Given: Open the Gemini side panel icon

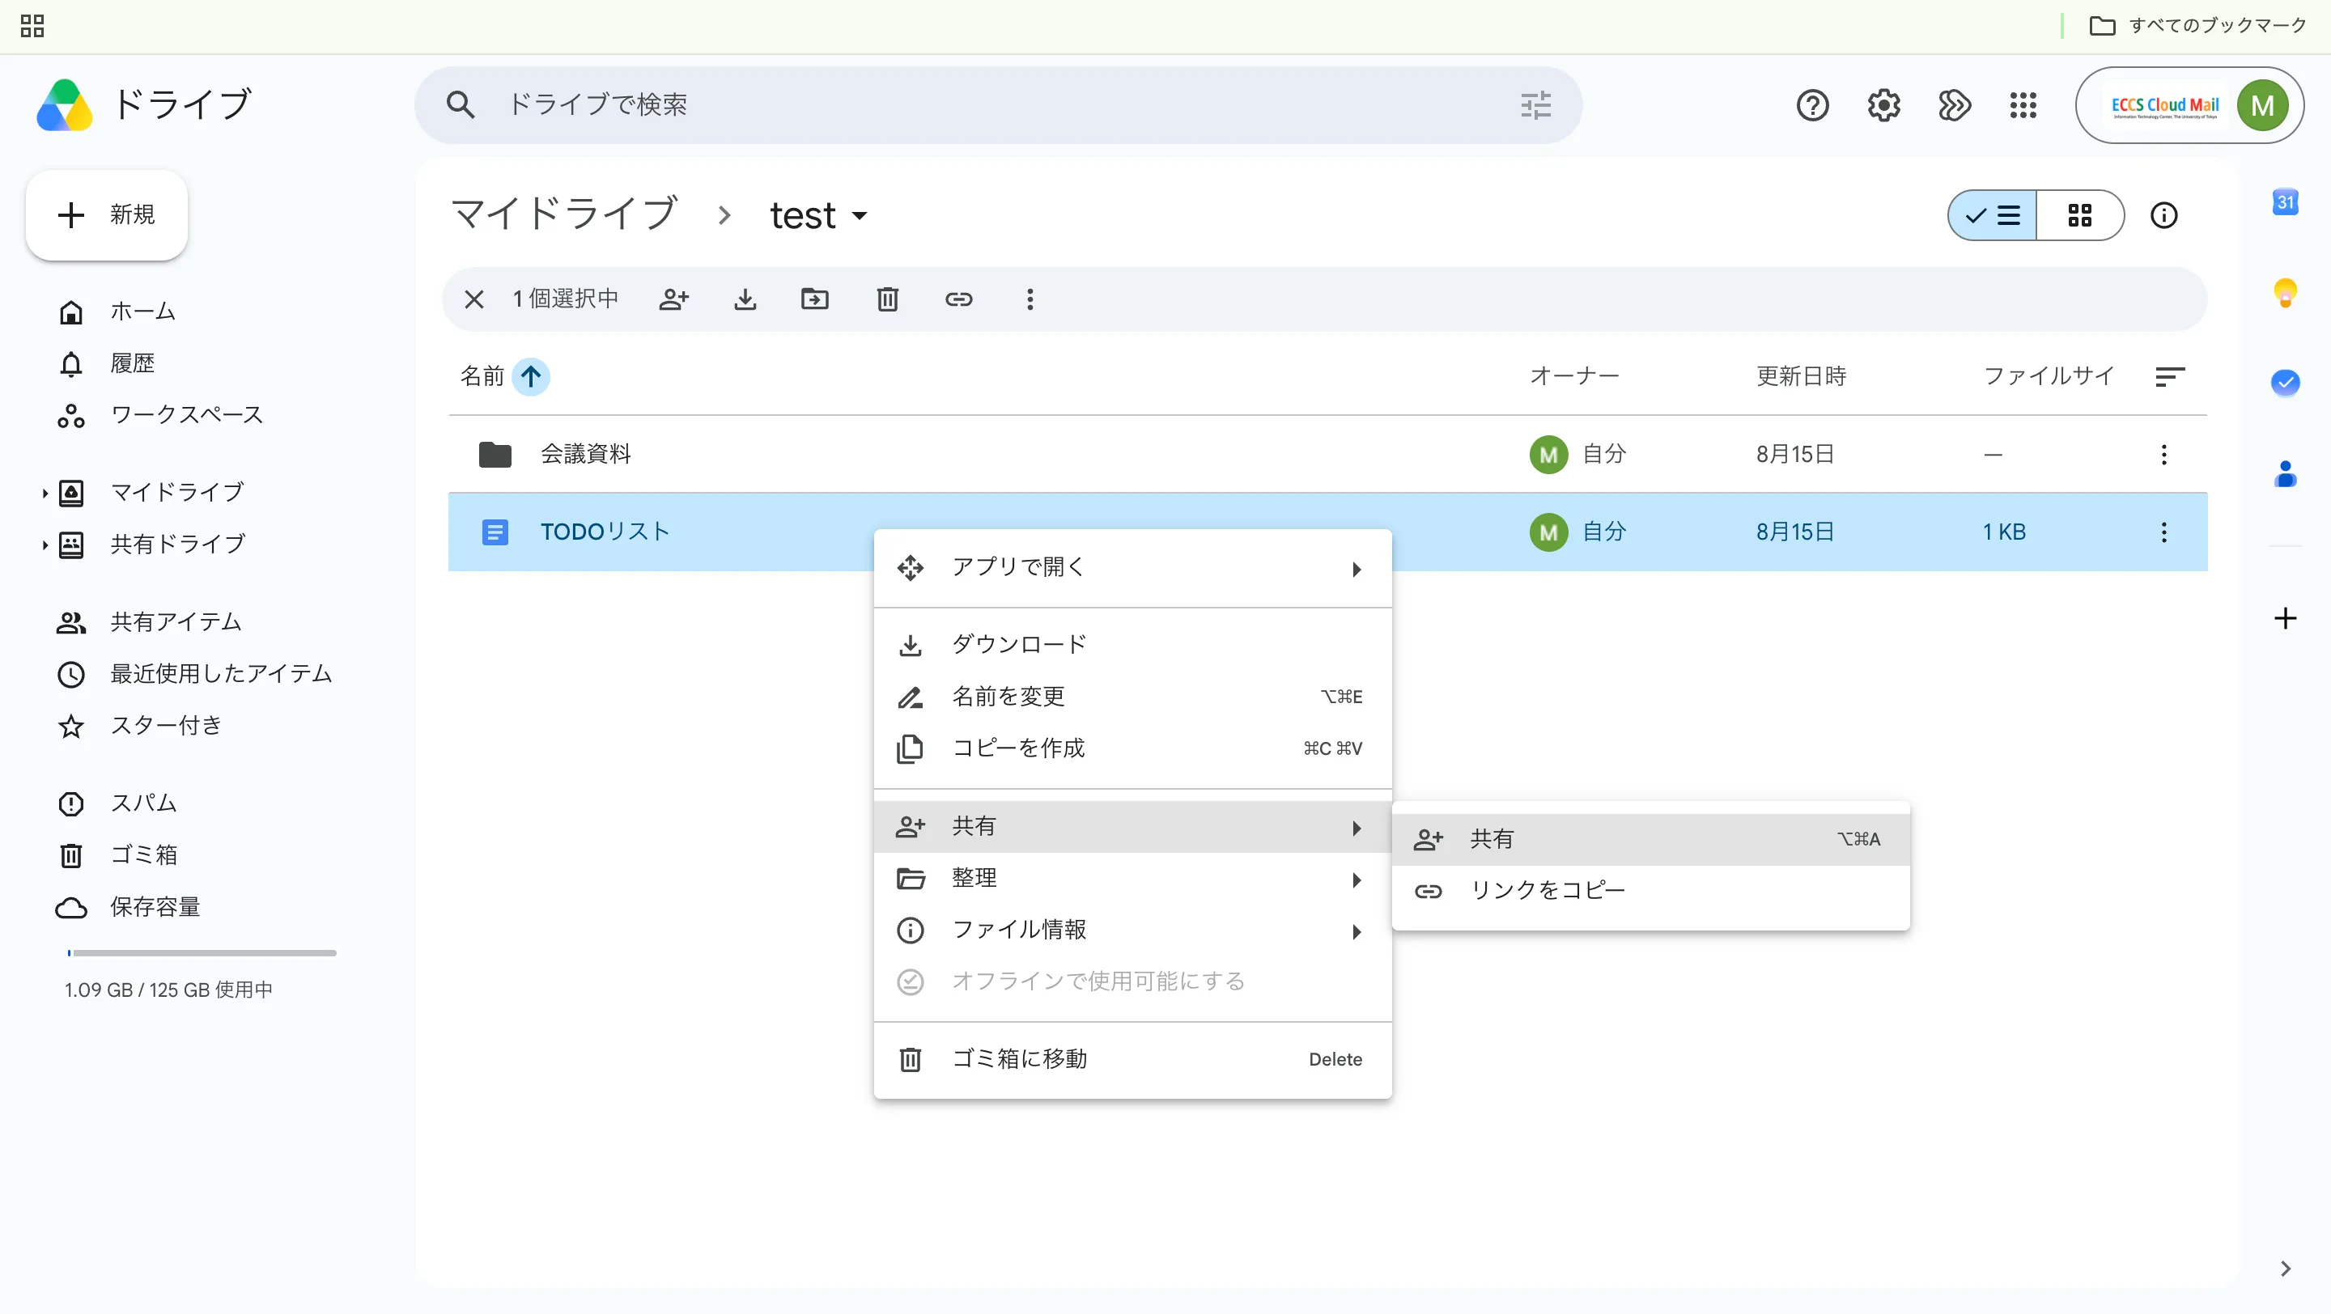Looking at the screenshot, I should (1955, 106).
